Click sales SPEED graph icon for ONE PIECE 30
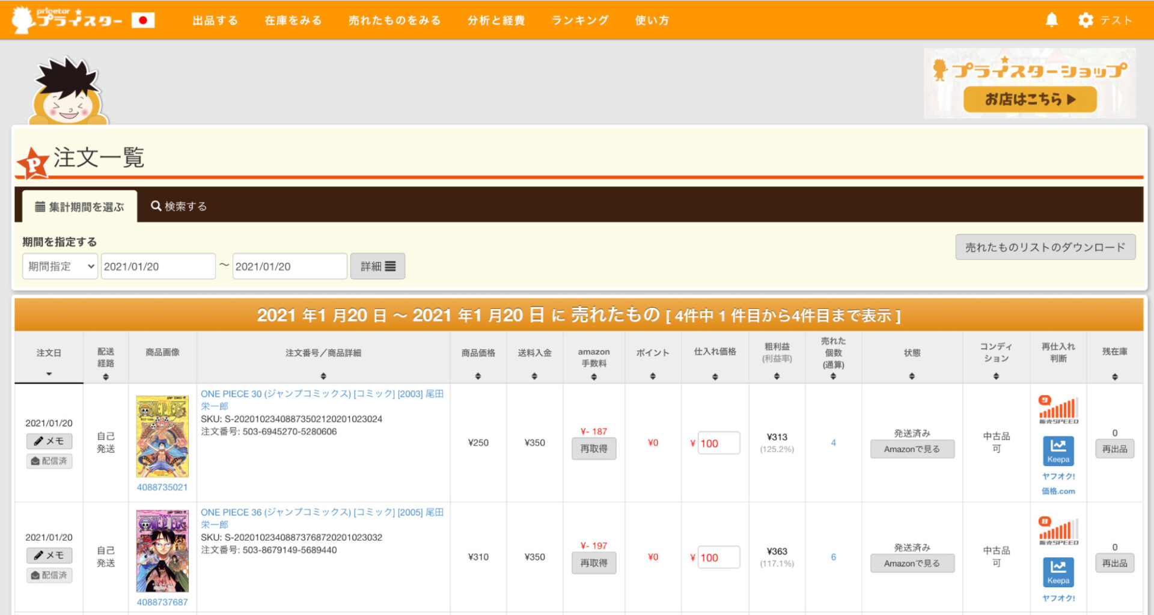Viewport: 1154px width, 615px height. [x=1058, y=409]
